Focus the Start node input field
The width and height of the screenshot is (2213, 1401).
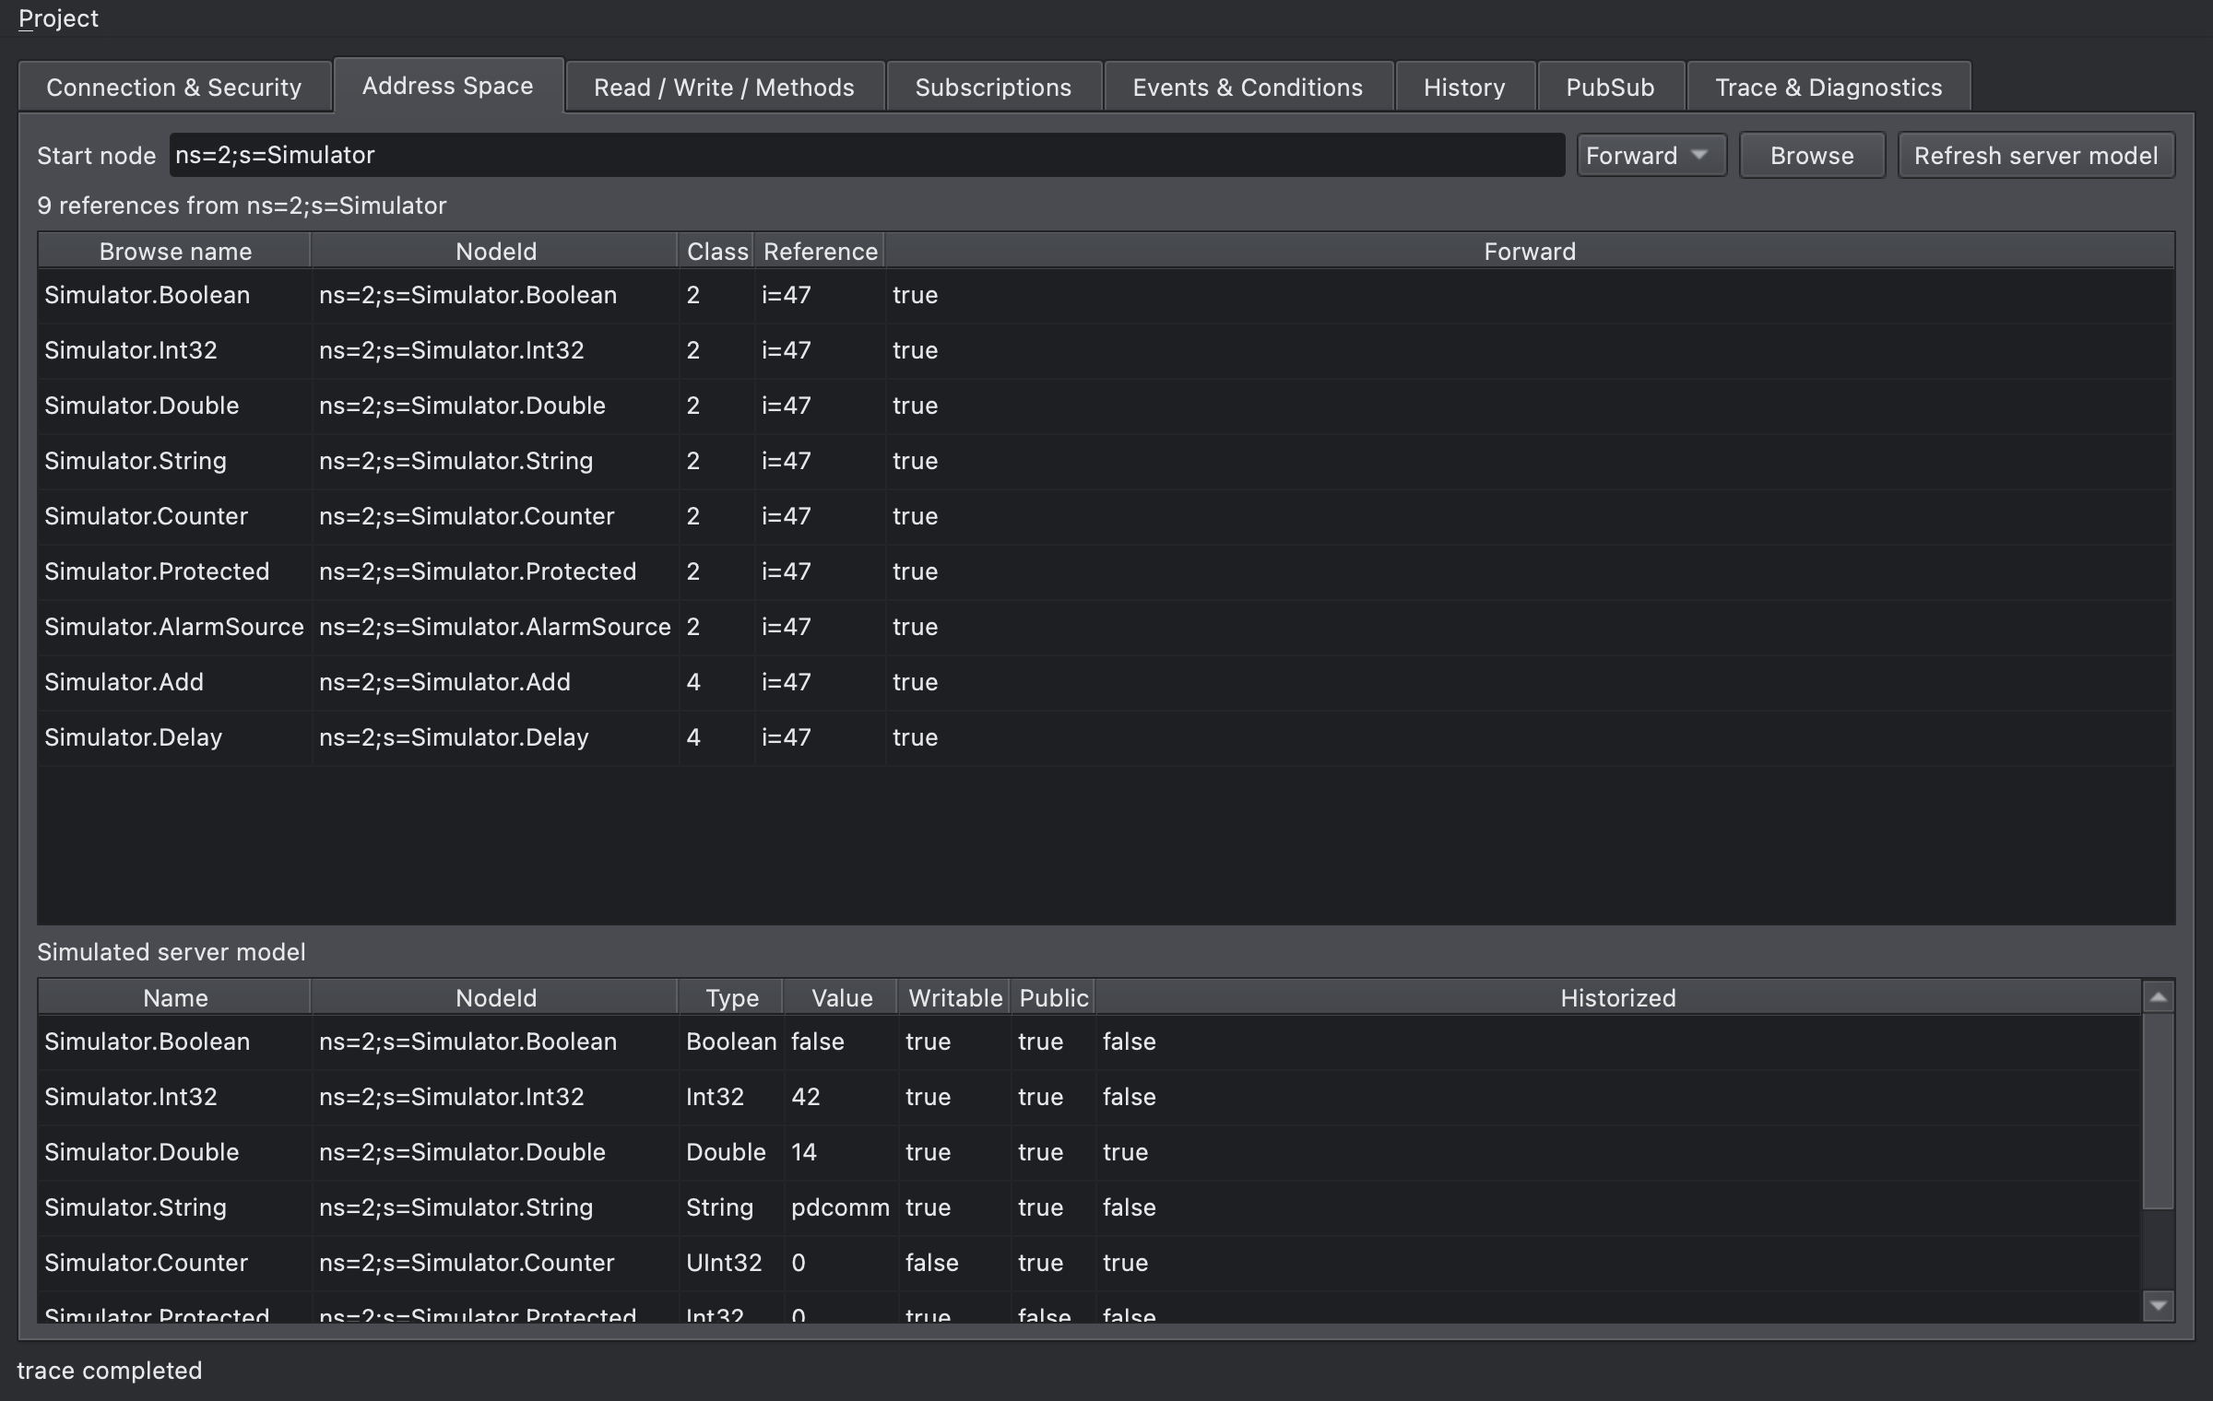867,155
